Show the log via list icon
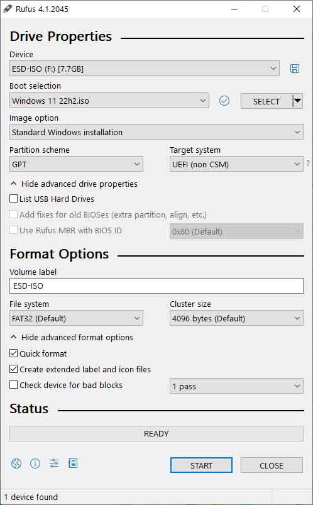The height and width of the screenshot is (505, 313). (73, 463)
